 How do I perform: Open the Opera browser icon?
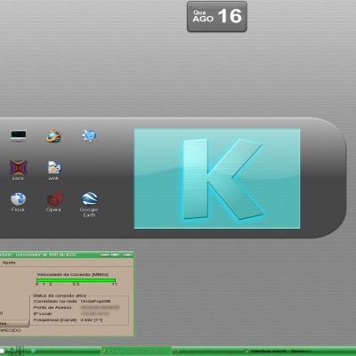click(x=53, y=202)
